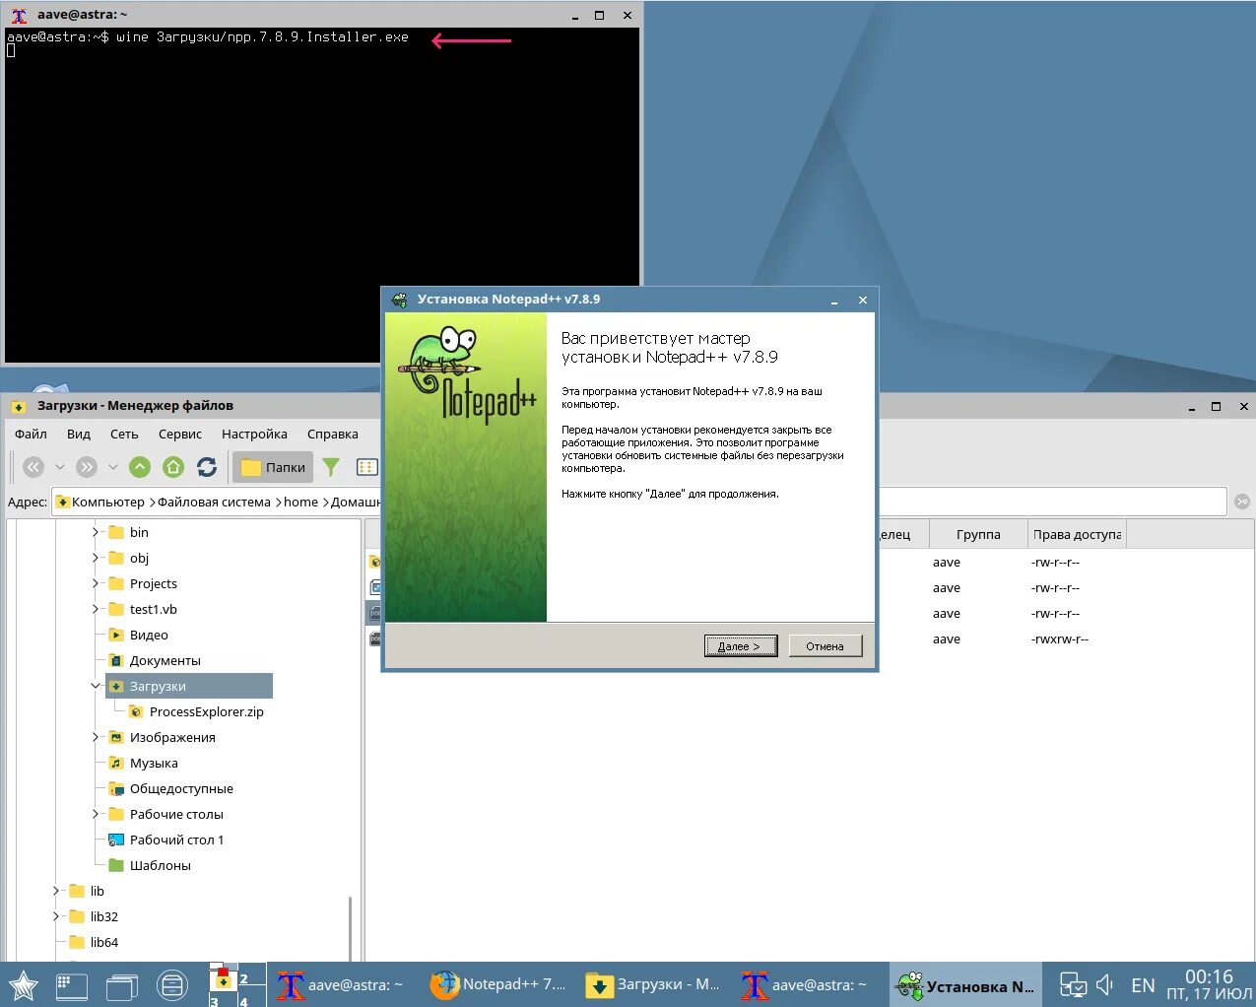1256x1007 pixels.
Task: Open the Сеть menu
Action: point(124,434)
